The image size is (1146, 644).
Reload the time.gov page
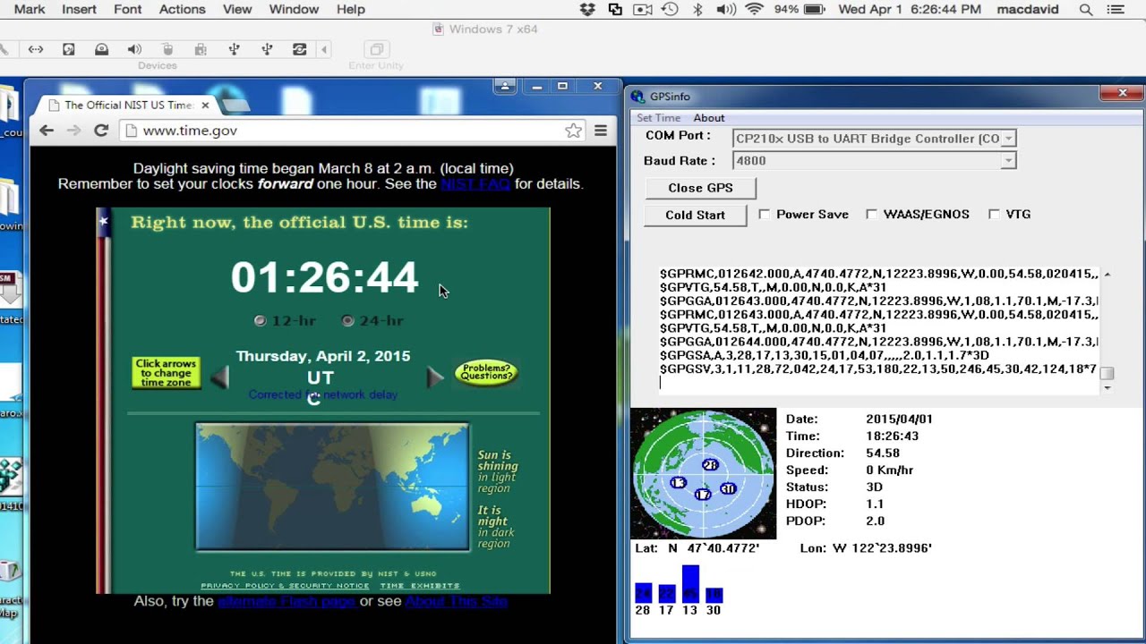[101, 131]
